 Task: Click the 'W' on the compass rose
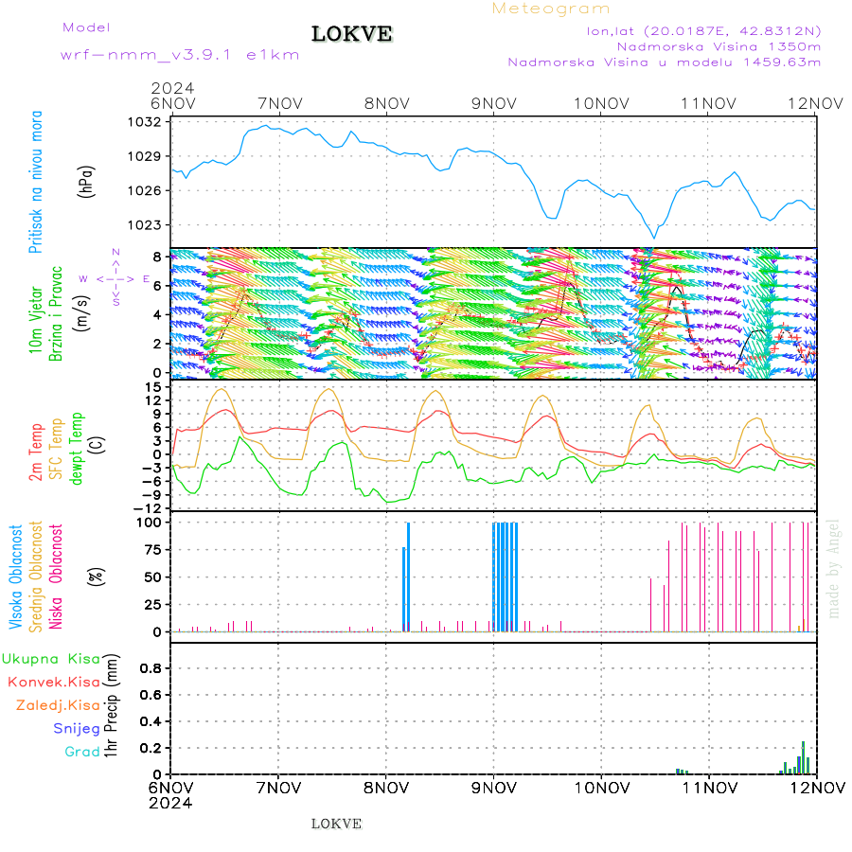(83, 278)
